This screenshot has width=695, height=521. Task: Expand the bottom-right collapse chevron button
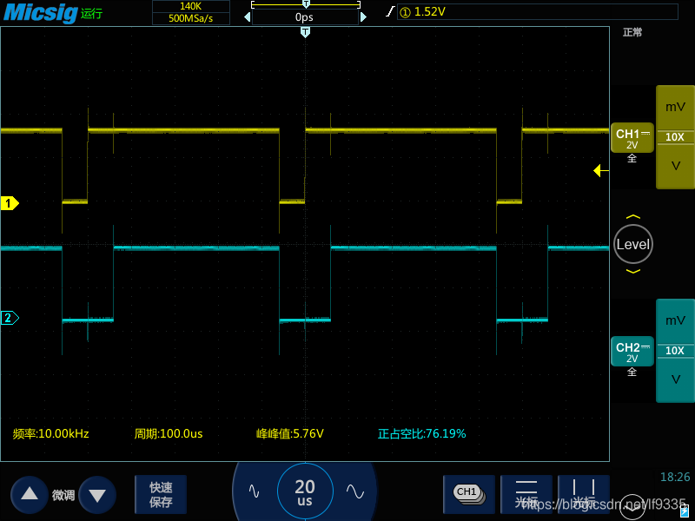632,507
